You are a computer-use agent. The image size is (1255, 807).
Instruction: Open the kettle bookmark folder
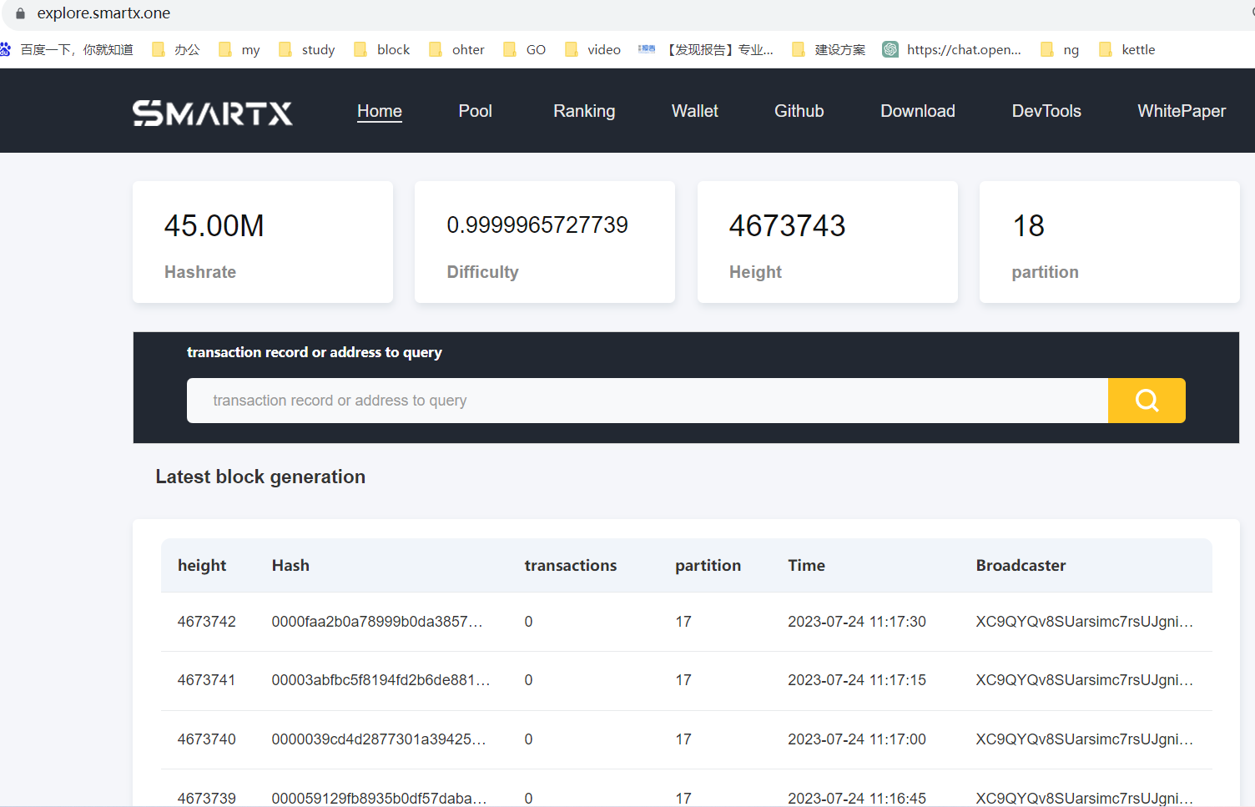click(1127, 50)
